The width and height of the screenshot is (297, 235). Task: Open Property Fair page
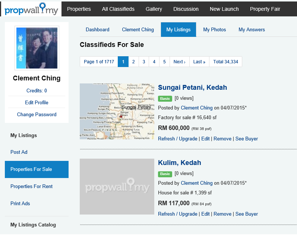tap(265, 9)
